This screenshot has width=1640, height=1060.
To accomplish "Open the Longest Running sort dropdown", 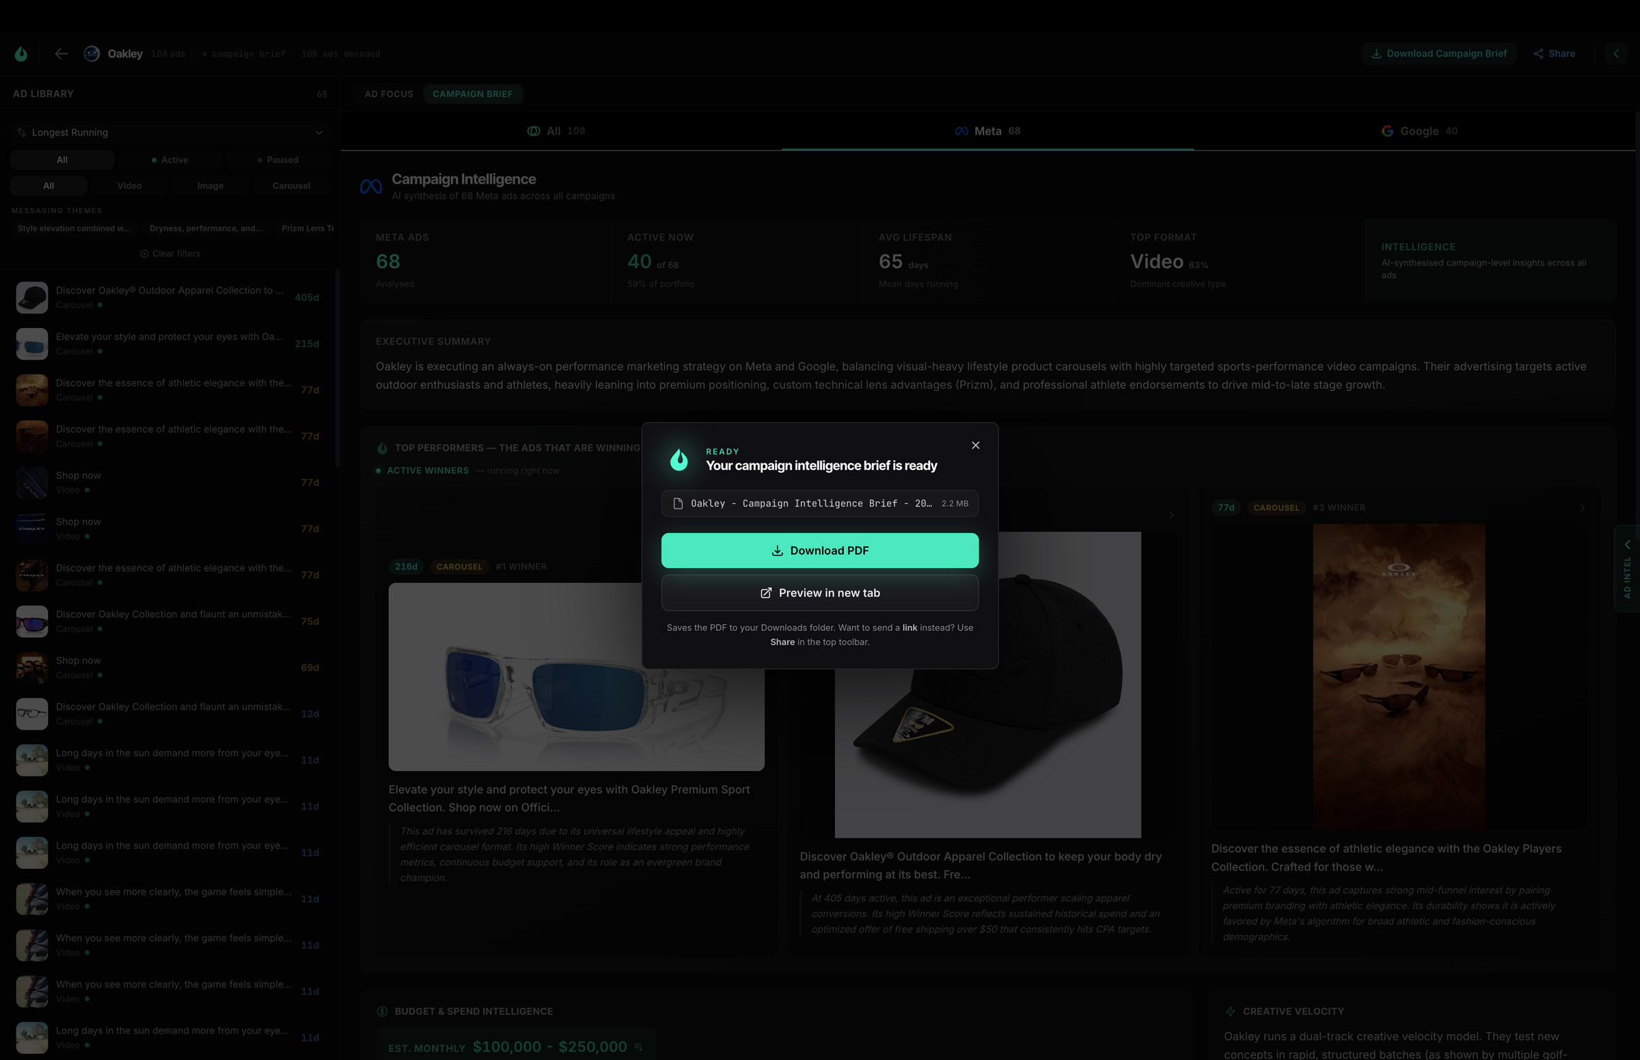I will pyautogui.click(x=170, y=132).
